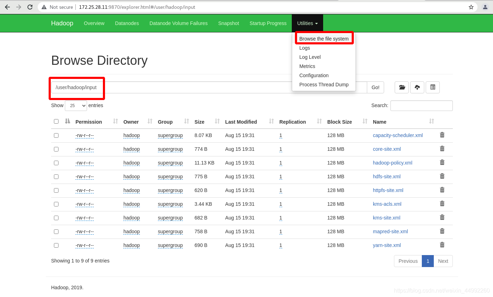Select page 1 in pagination
Screen dimensions: 493x297
tap(428, 261)
